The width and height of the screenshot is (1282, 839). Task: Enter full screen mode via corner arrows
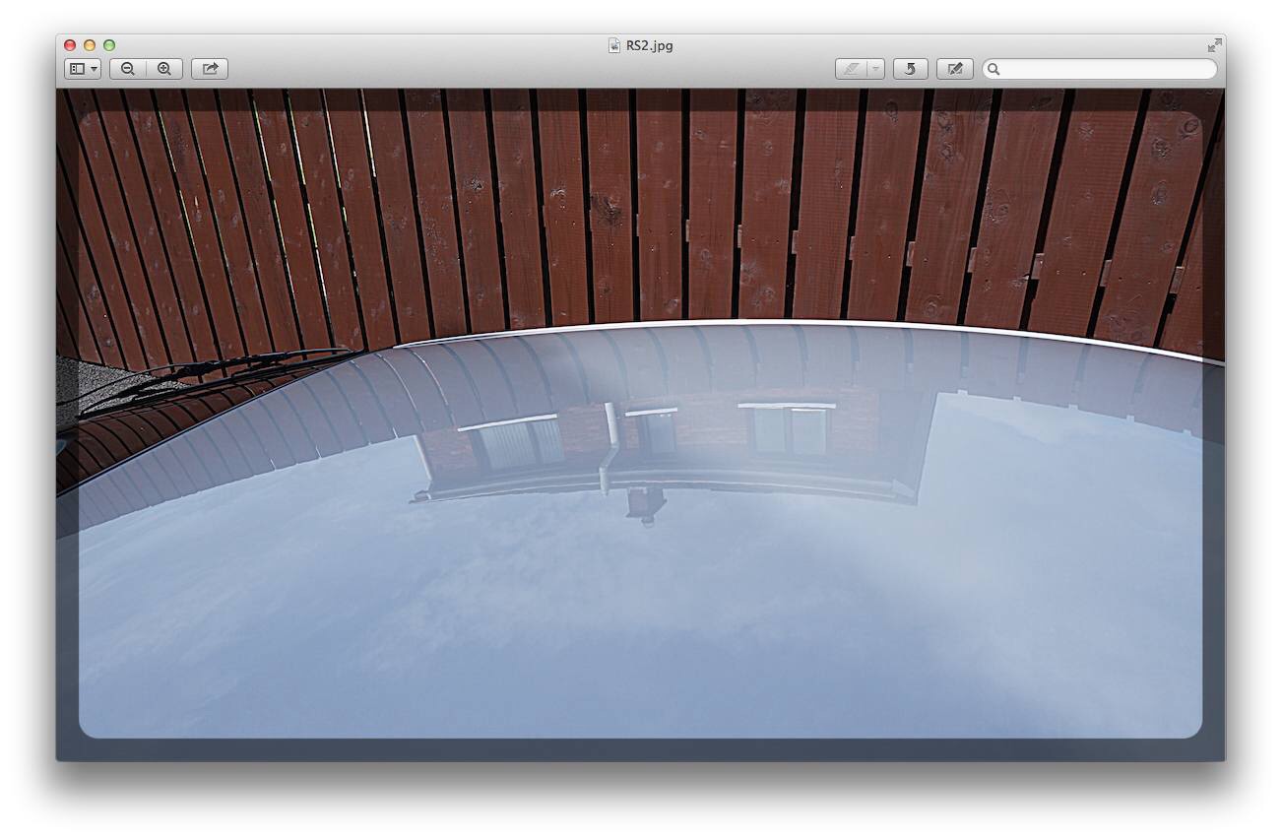click(1214, 45)
